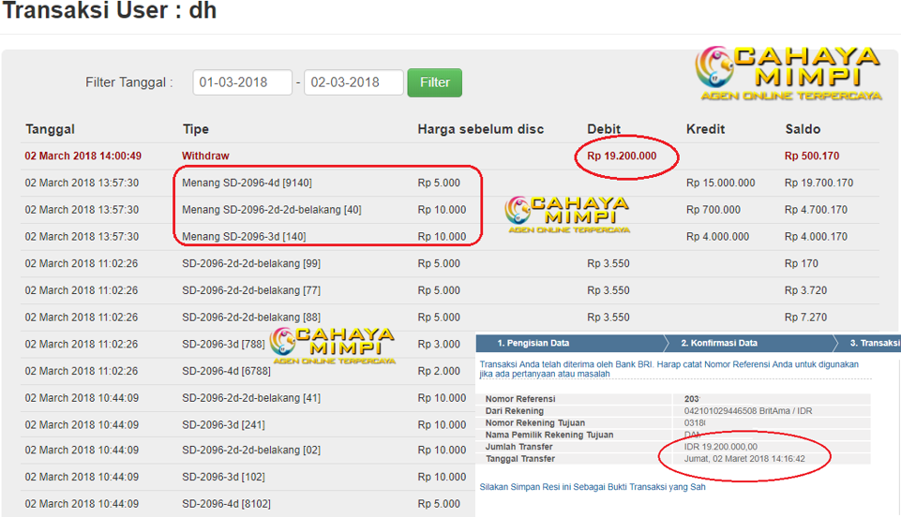Click the start date field 01-03-2018
901x517 pixels.
(x=242, y=82)
